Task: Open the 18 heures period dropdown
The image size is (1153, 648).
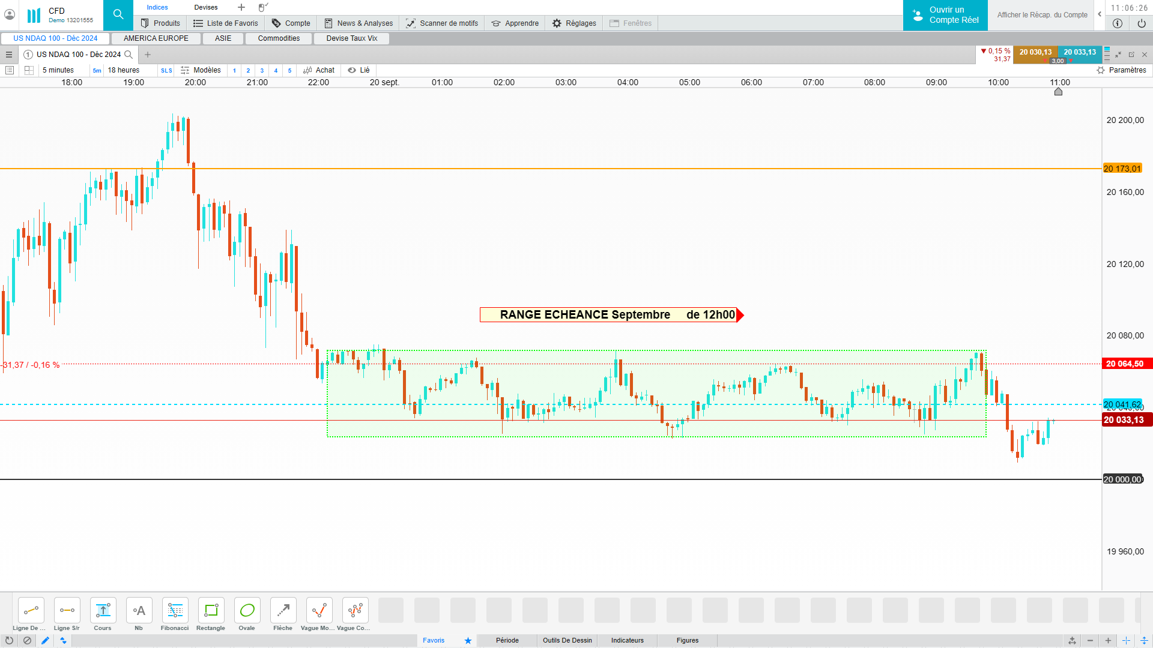Action: (124, 70)
